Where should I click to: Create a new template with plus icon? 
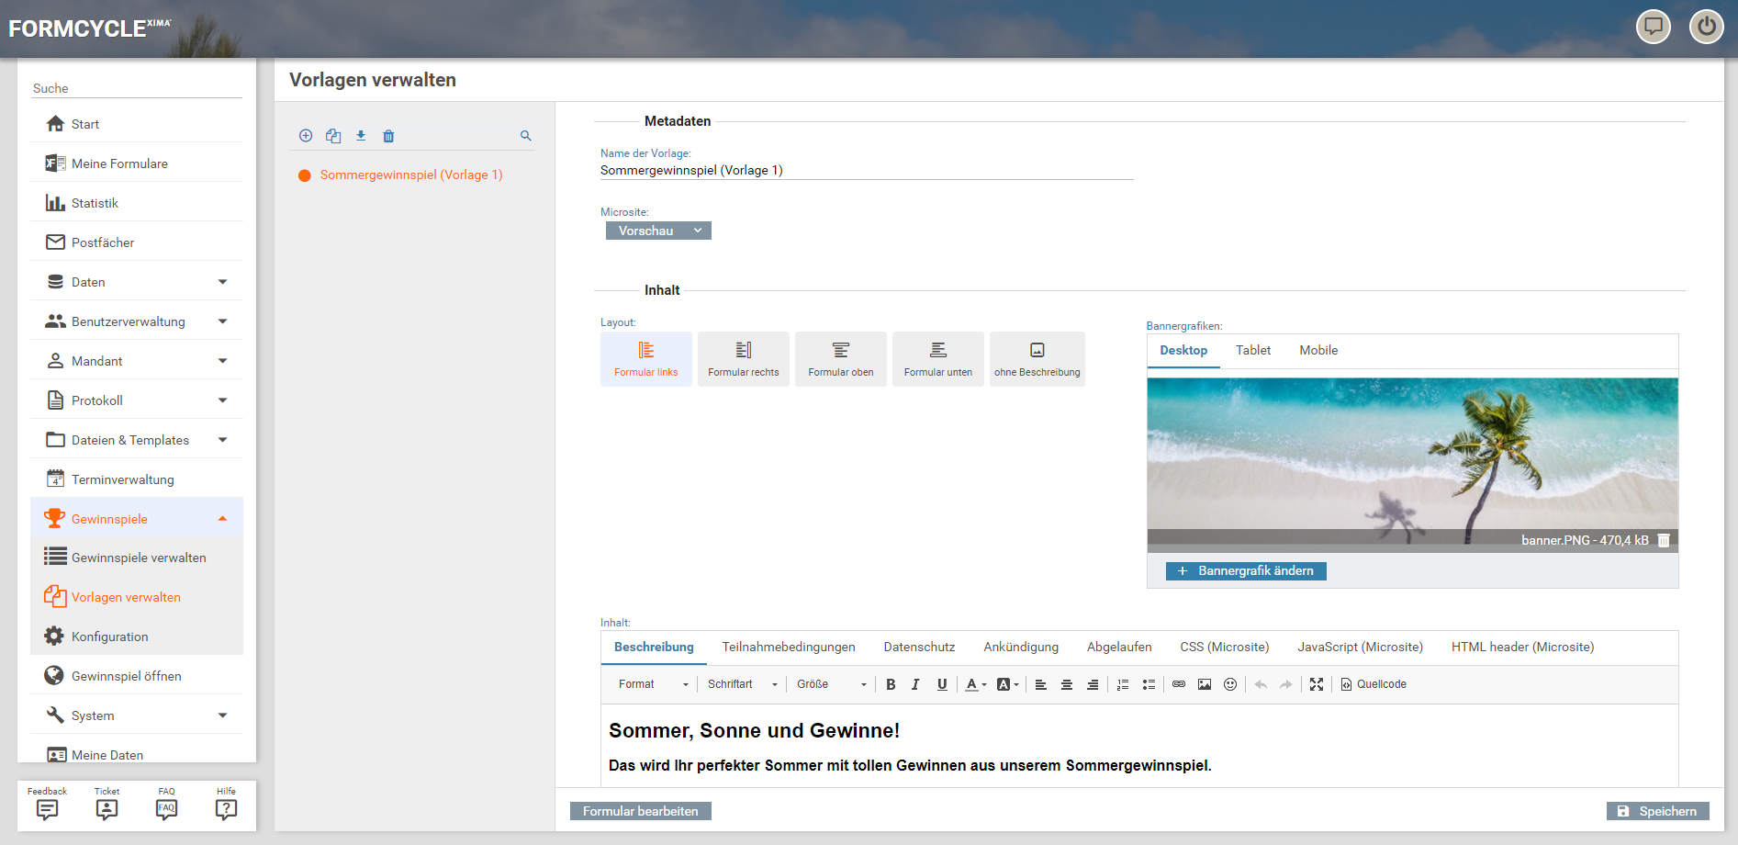[x=306, y=136]
